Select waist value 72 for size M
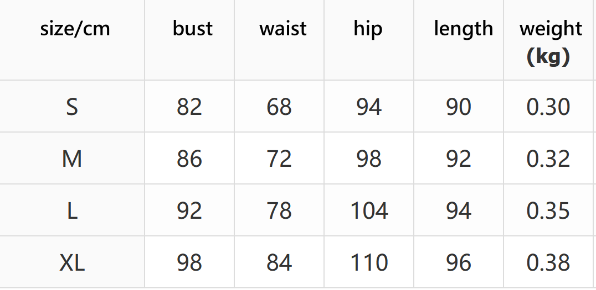Screen dimensions: 596x290 pos(279,159)
